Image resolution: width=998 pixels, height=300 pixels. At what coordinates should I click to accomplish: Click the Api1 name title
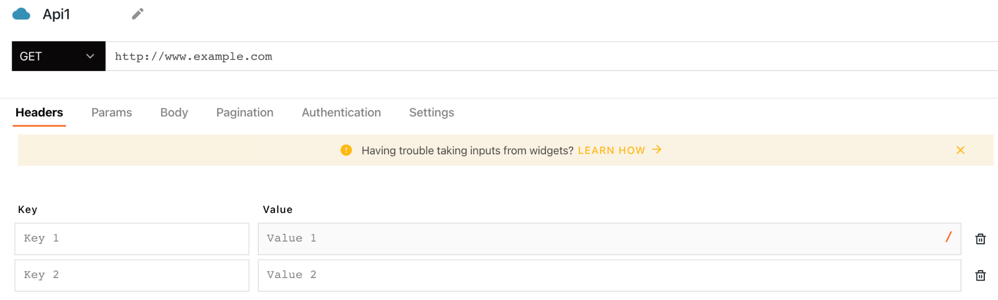click(x=57, y=15)
